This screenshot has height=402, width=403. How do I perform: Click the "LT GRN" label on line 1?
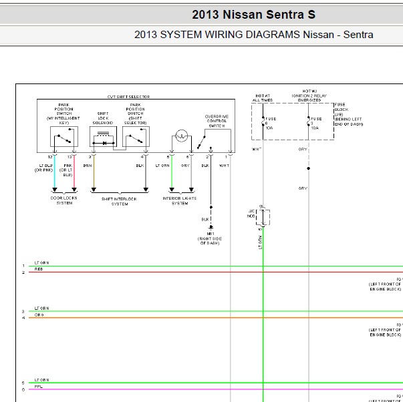tap(41, 263)
